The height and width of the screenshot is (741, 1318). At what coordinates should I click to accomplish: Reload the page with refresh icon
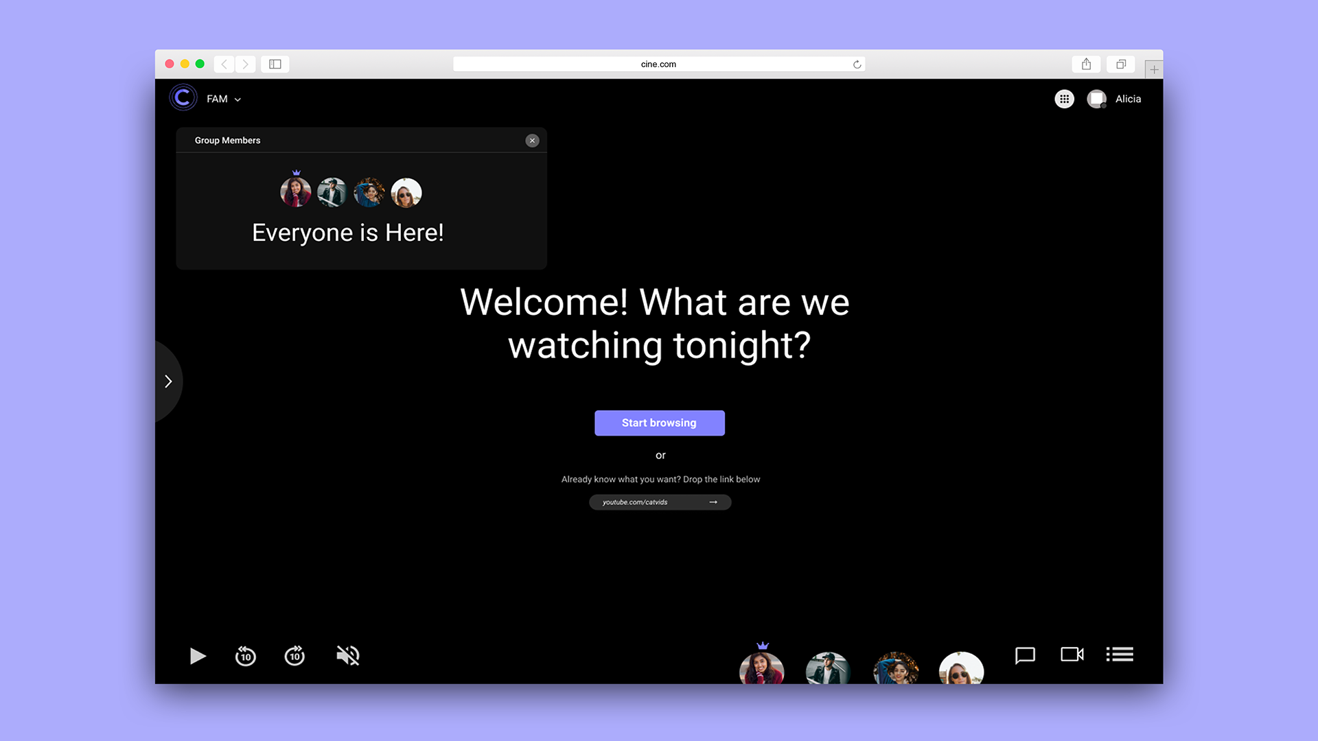(857, 64)
